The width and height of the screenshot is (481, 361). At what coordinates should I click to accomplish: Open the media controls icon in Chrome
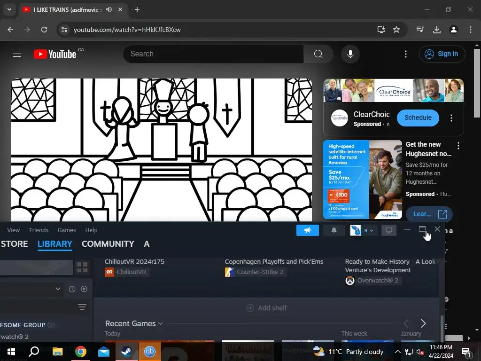tap(420, 30)
